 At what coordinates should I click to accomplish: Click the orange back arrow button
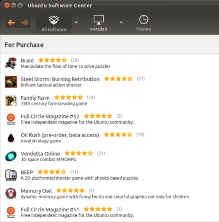(12, 23)
